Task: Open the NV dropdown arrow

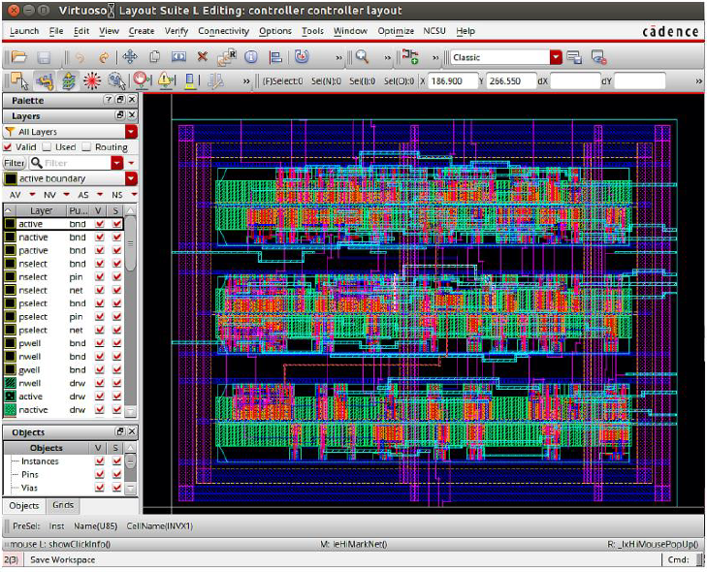Action: [66, 195]
